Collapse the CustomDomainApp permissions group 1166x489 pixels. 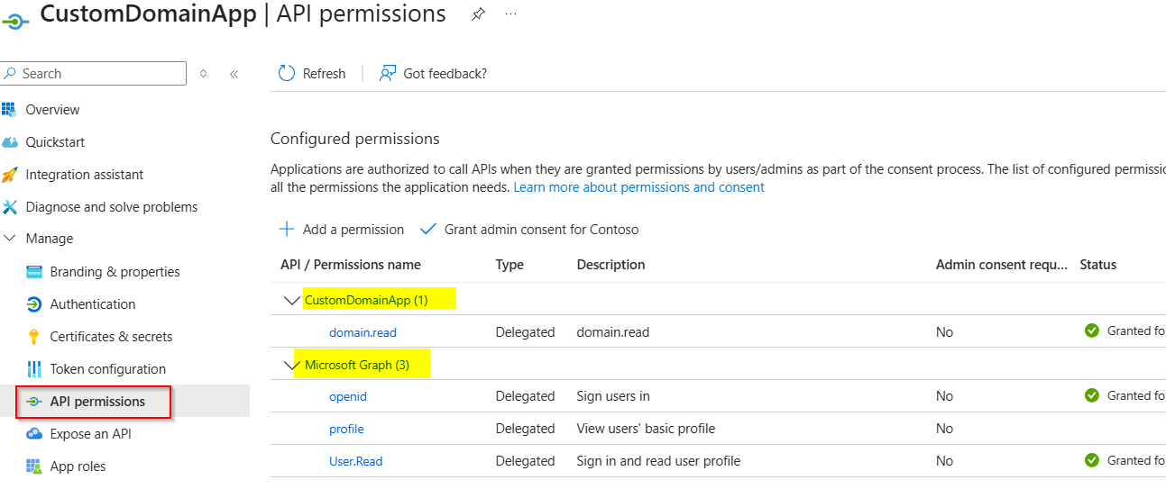(x=291, y=301)
